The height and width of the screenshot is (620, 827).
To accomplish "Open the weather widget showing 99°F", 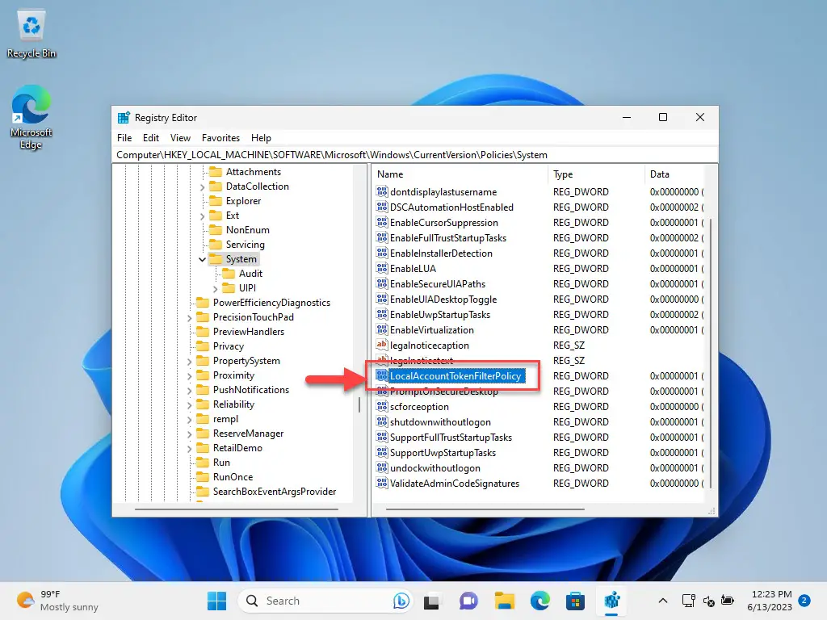I will [x=57, y=601].
